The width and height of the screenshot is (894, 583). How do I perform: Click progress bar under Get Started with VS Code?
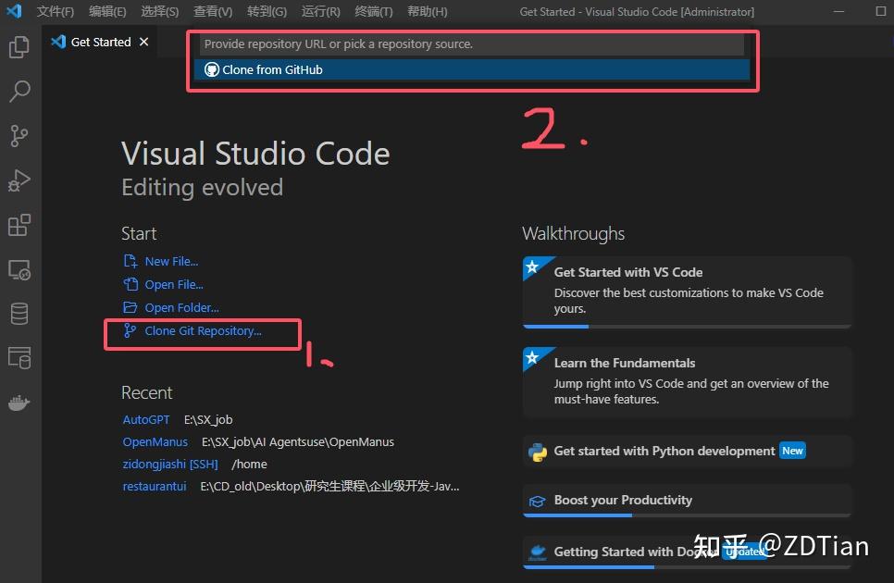tap(687, 327)
